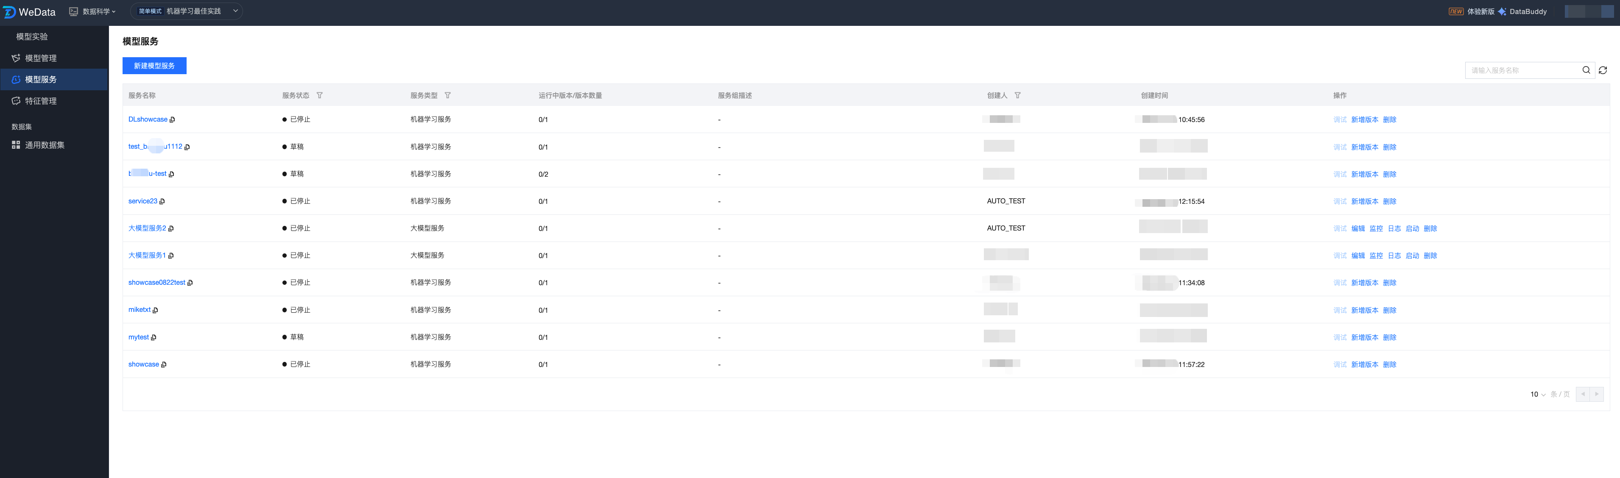Click copy icon next to service23
This screenshot has height=478, width=1620.
[162, 202]
